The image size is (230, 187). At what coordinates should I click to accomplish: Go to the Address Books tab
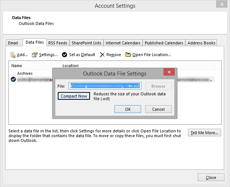pos(201,43)
